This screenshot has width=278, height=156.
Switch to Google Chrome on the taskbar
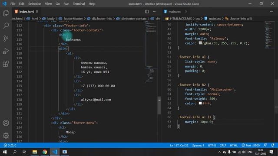coord(45,152)
